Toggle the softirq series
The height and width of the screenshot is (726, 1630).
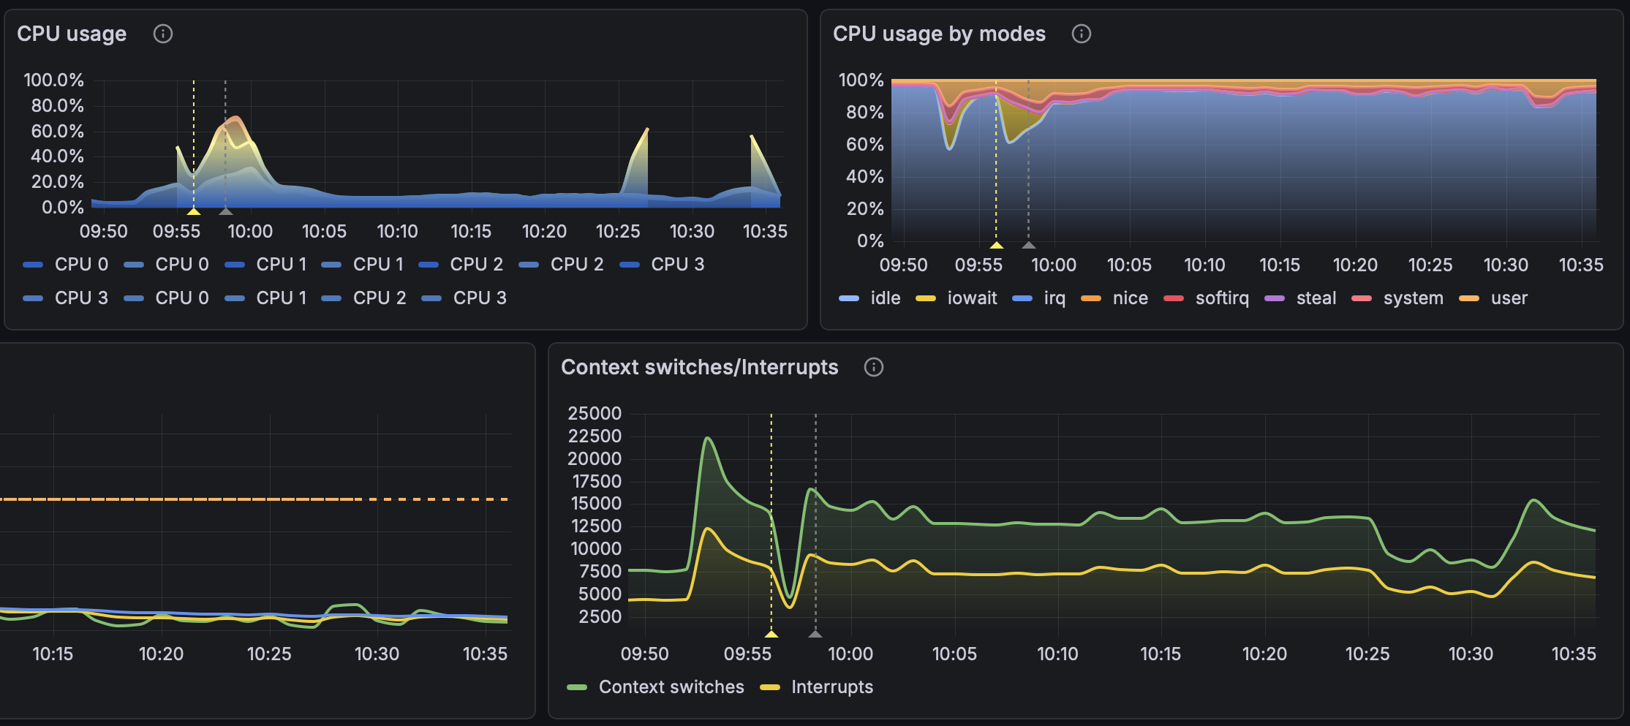click(x=1221, y=298)
